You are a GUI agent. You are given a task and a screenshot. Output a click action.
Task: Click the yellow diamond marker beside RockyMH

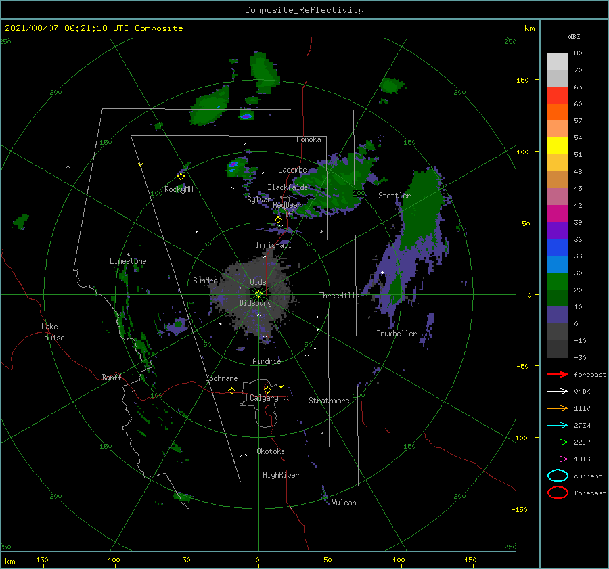click(x=181, y=177)
